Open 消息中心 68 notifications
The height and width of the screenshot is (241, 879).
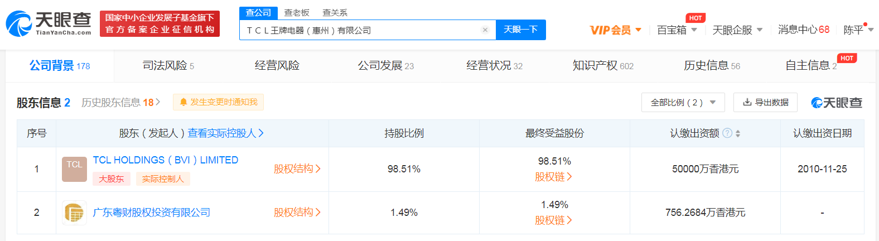coord(804,30)
